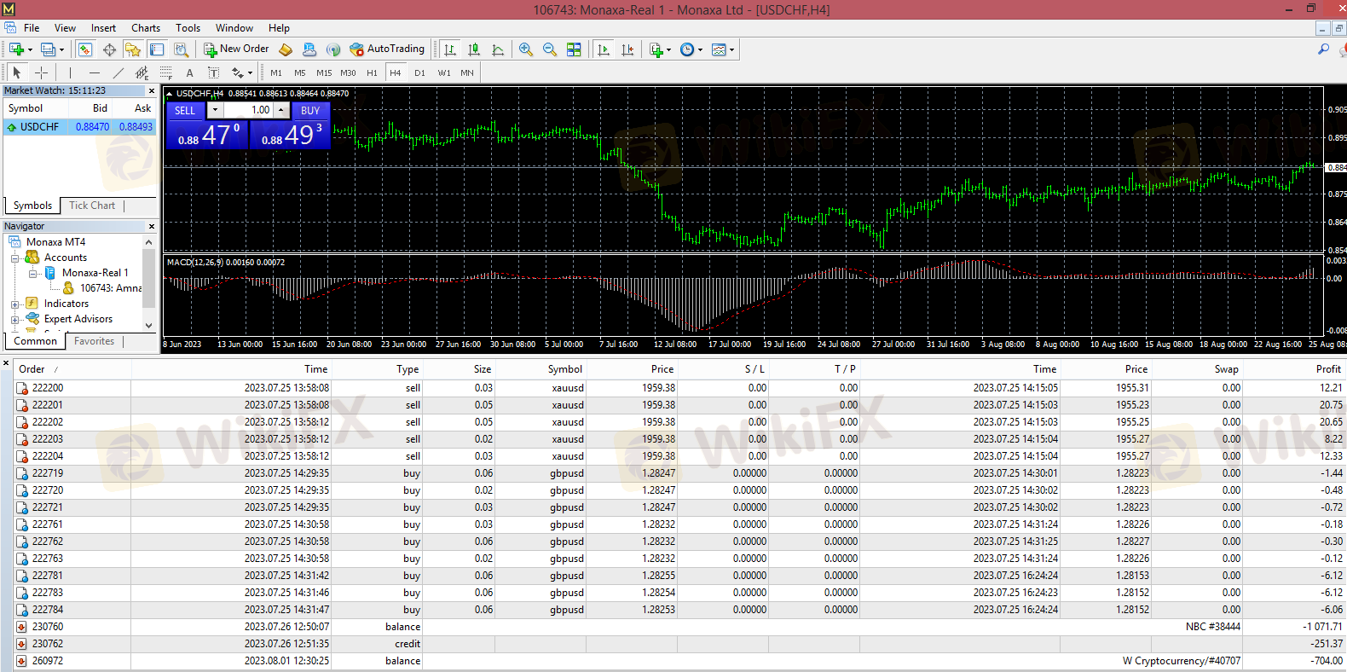Image resolution: width=1347 pixels, height=672 pixels.
Task: Open the File menu
Action: 32,28
